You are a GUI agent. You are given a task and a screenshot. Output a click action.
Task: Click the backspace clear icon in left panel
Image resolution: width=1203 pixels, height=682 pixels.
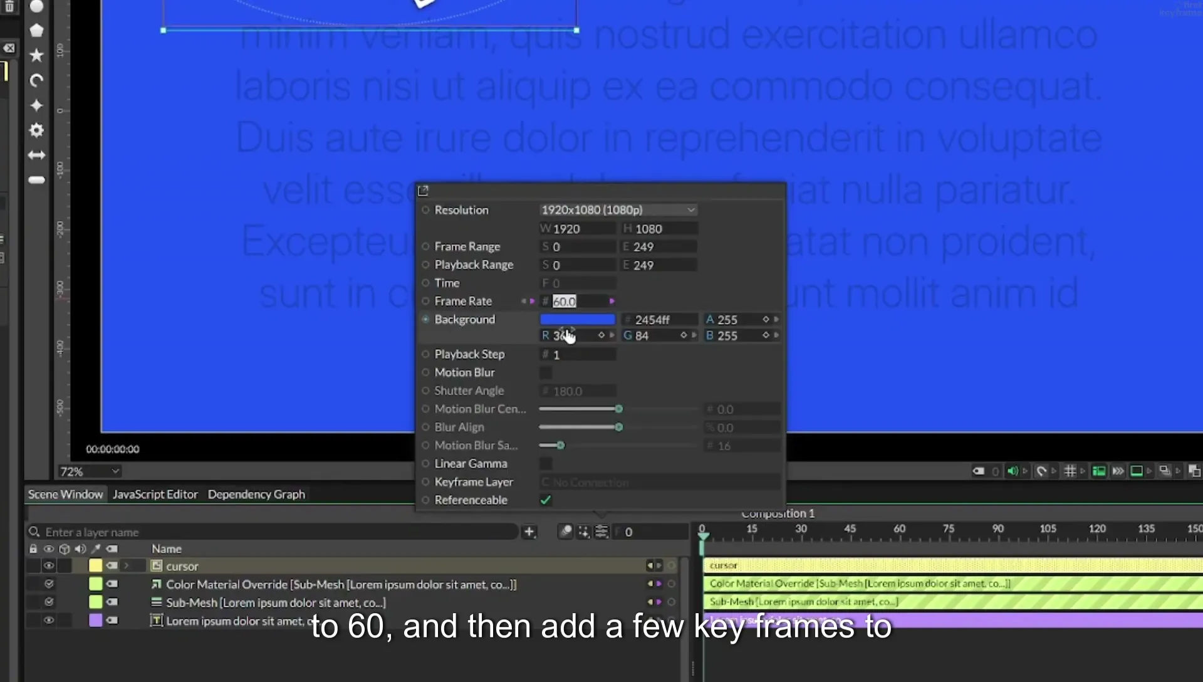(x=9, y=48)
